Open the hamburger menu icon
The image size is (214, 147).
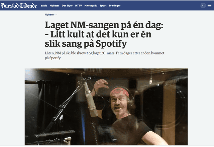[209, 5]
